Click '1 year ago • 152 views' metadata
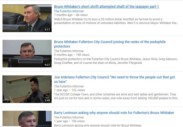The height and width of the screenshot is (127, 183). [69, 90]
